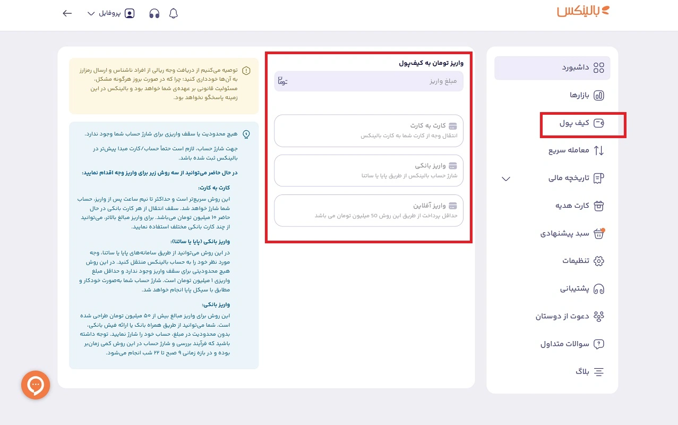Click the profile avatar icon in header
This screenshot has height=425, width=678.
(130, 13)
